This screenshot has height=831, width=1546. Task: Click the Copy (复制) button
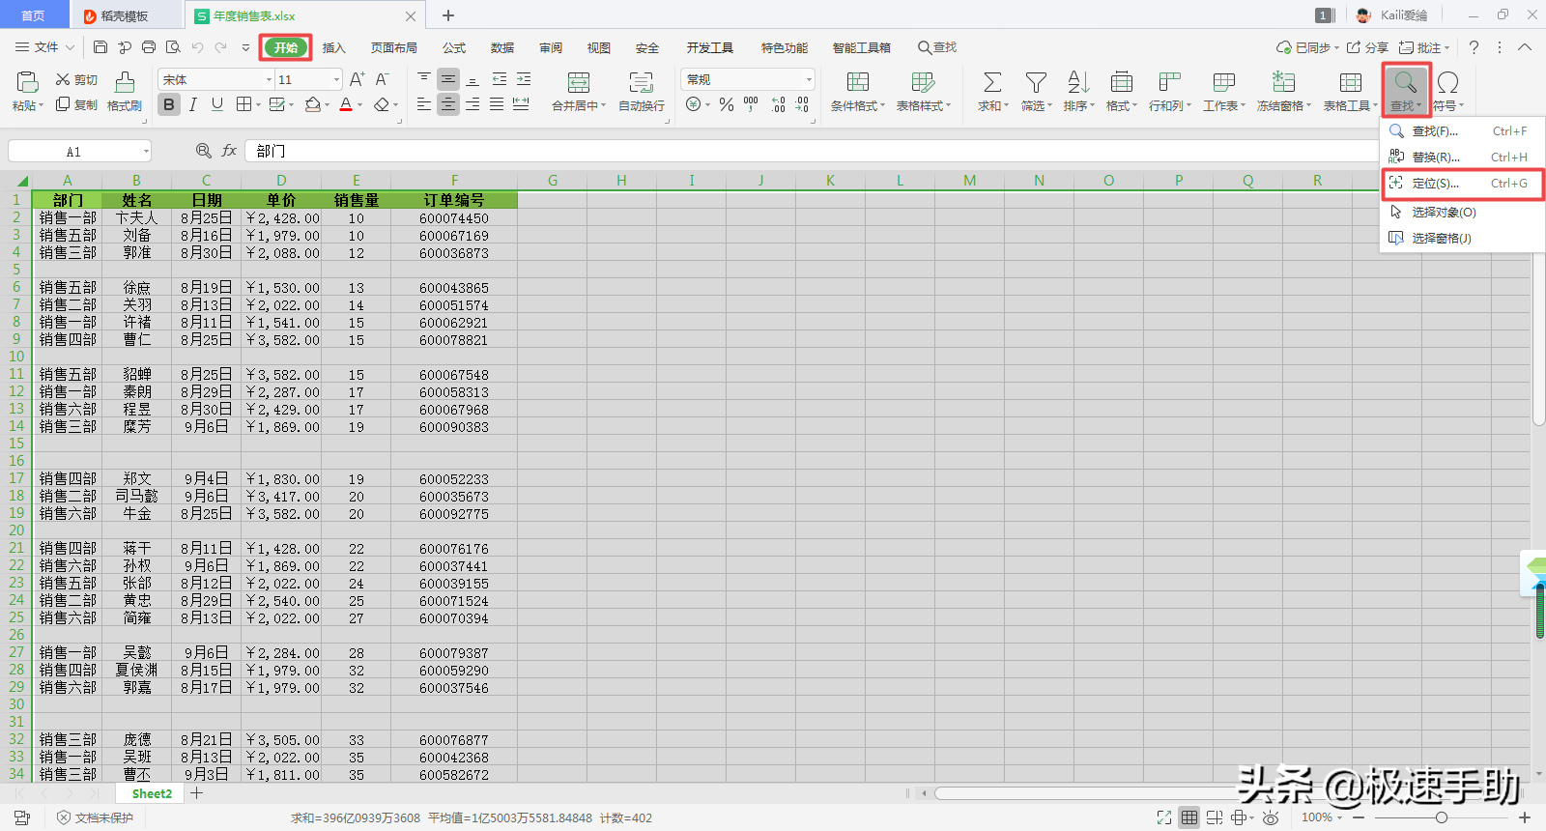click(x=76, y=104)
